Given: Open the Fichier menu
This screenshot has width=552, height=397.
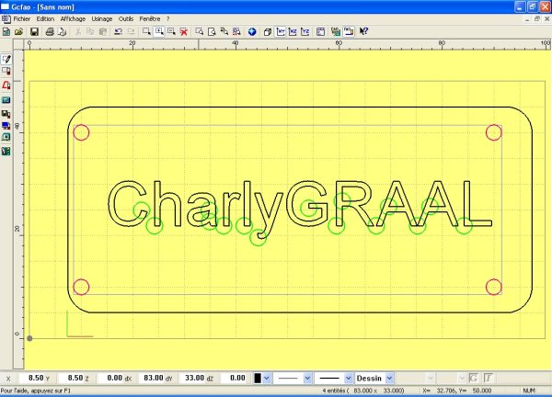Looking at the screenshot, I should [x=22, y=19].
